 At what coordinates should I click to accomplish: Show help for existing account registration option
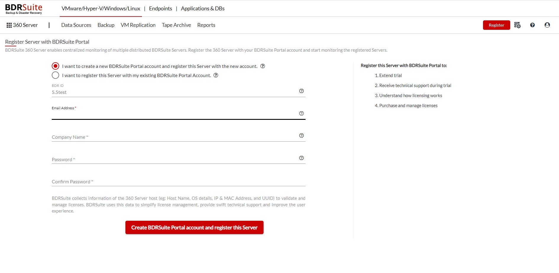pyautogui.click(x=216, y=75)
